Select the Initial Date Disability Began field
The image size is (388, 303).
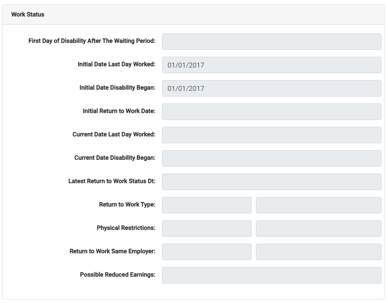coord(272,88)
